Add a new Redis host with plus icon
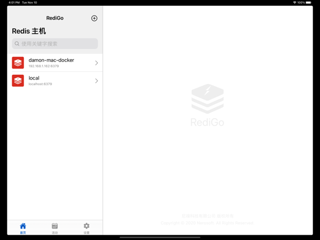Image resolution: width=320 pixels, height=240 pixels. [x=94, y=18]
